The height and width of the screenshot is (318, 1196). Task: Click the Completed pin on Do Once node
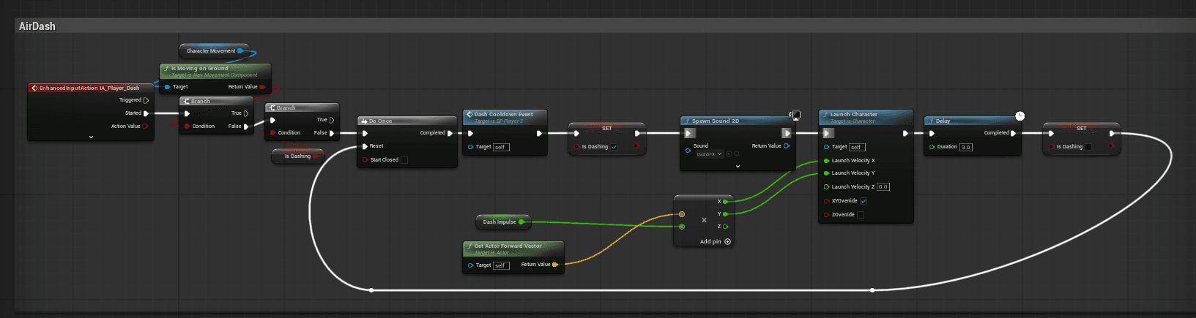(450, 133)
